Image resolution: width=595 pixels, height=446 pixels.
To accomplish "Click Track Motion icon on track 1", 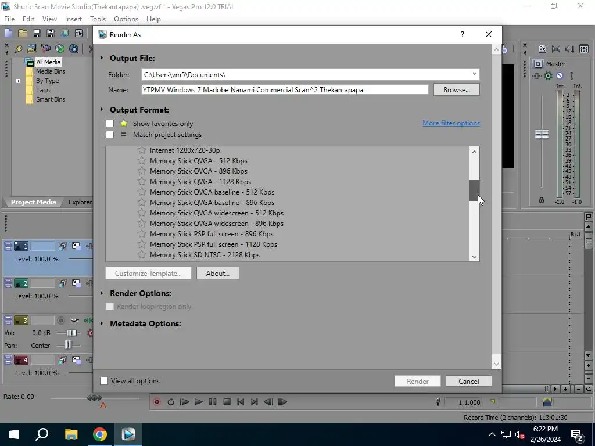I will 63,246.
